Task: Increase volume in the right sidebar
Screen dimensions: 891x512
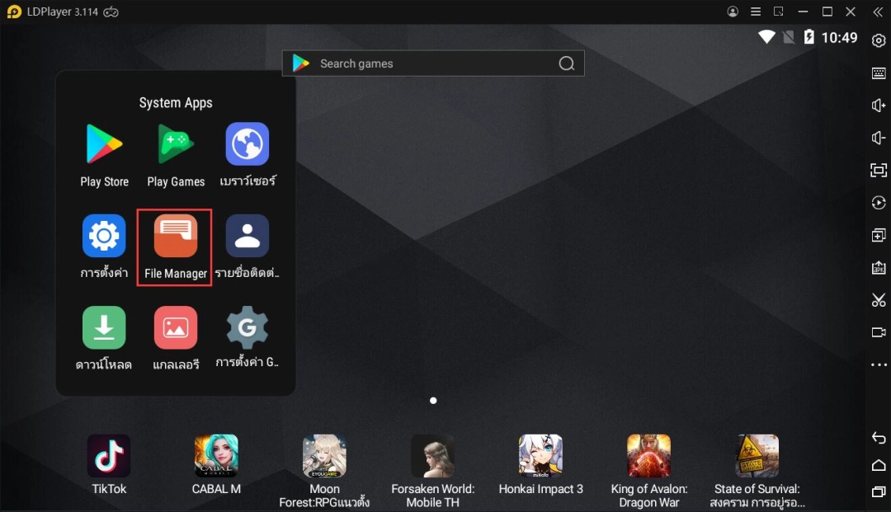Action: [879, 106]
